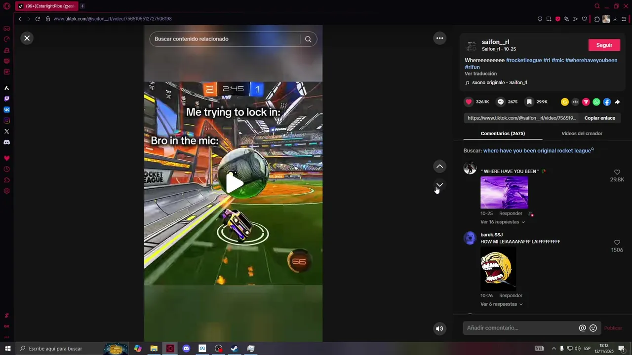
Task: Open the laughing emoji image in baruk.SSJ's comment
Action: [498, 269]
